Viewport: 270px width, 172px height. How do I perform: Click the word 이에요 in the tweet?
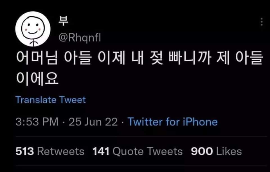(37, 79)
